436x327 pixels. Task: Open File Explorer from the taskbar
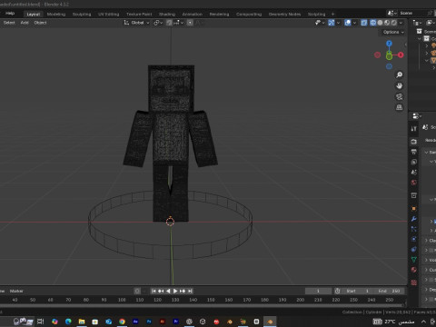coord(82,322)
